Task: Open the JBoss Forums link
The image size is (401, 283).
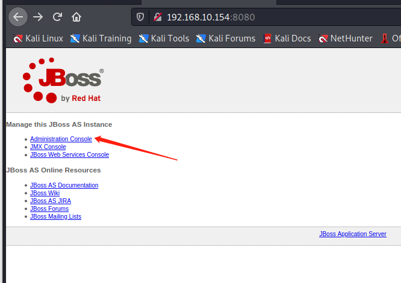Action: click(49, 208)
